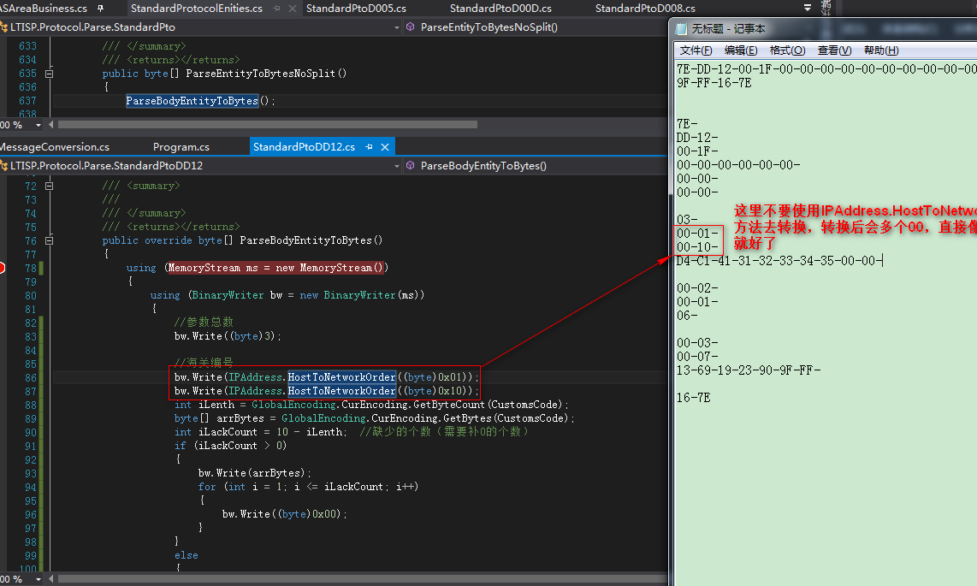
Task: Pin the AreaBusiness.cs tab
Action: click(101, 9)
